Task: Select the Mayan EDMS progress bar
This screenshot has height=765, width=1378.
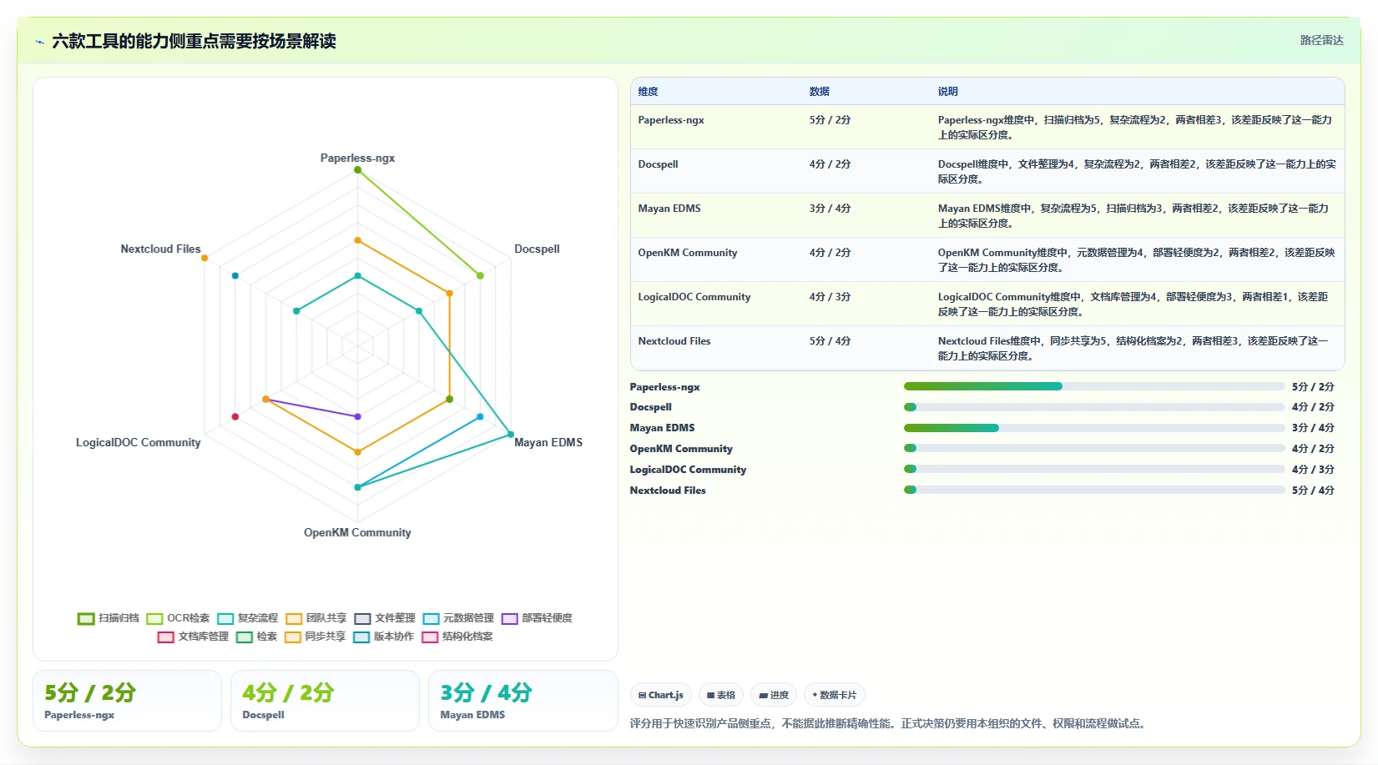Action: 1094,428
